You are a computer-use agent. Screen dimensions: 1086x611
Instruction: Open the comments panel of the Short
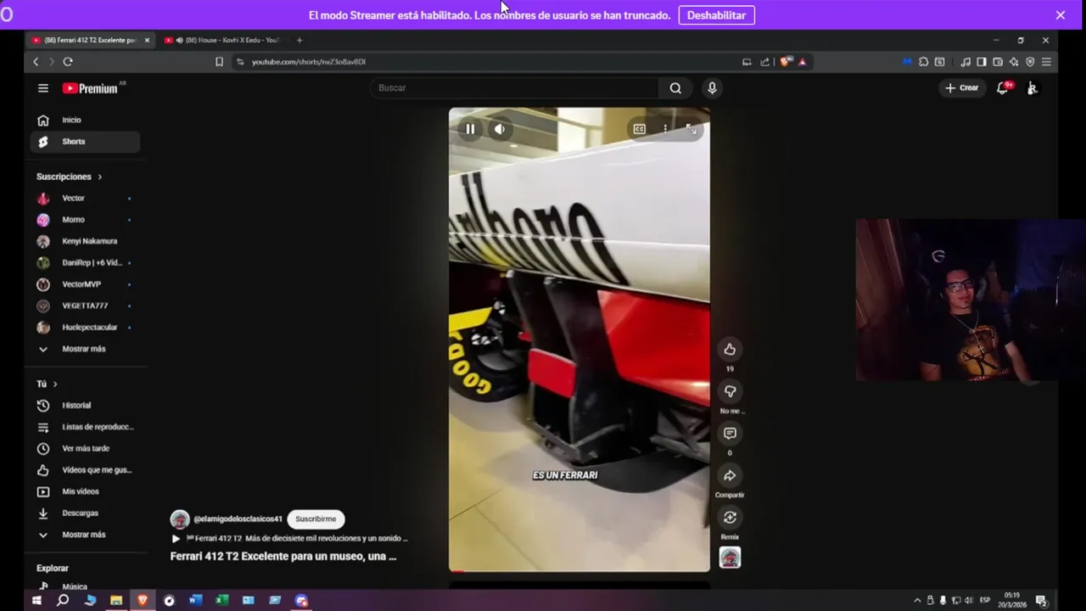click(730, 434)
